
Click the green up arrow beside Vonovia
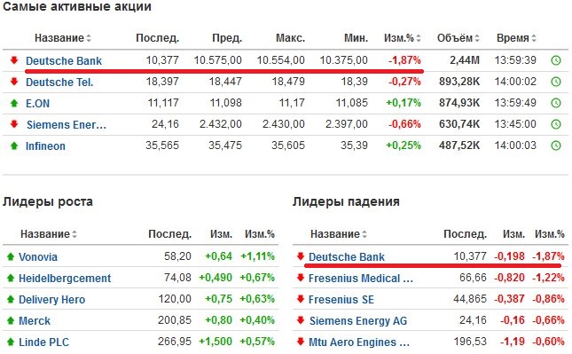[11, 256]
